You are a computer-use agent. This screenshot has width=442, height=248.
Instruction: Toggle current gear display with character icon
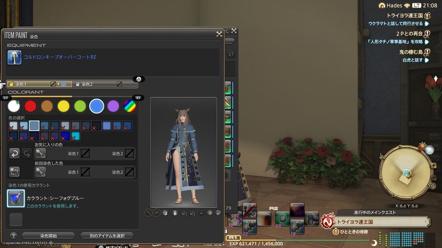(x=175, y=213)
